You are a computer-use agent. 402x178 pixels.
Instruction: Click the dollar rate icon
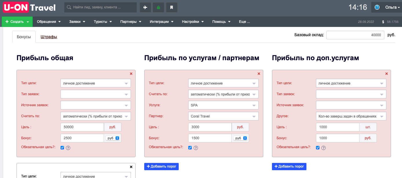tap(383, 22)
